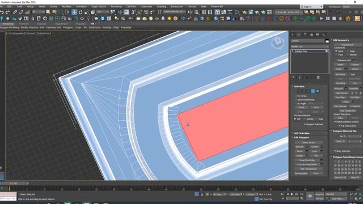Image resolution: width=363 pixels, height=204 pixels.
Task: Open the Graph Editors menu
Action: (98, 6)
